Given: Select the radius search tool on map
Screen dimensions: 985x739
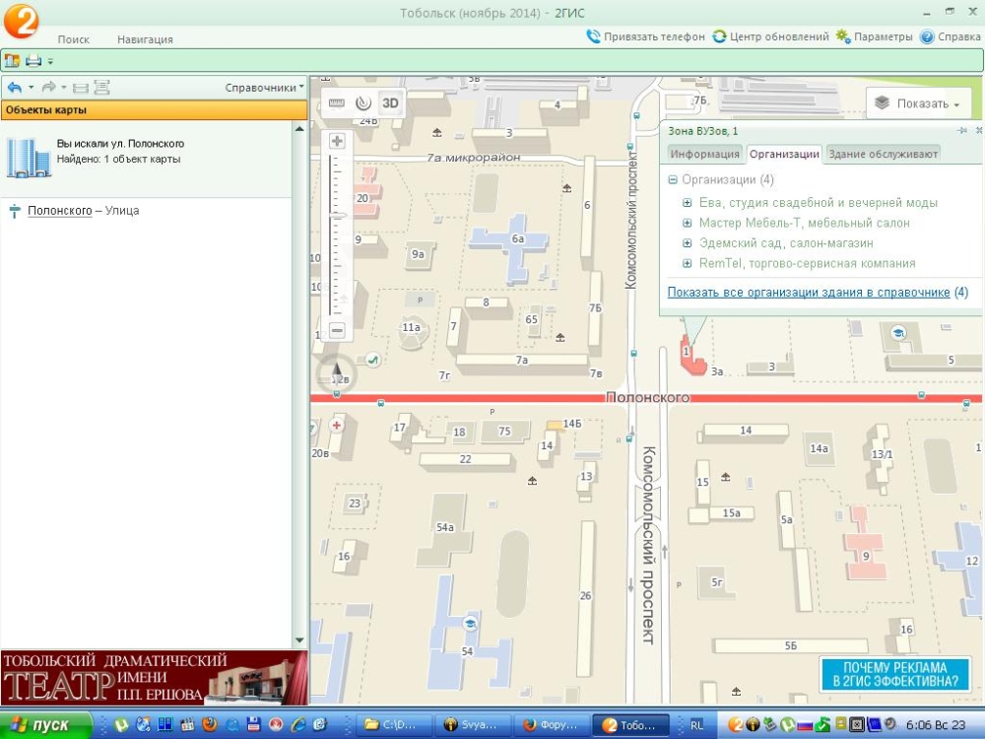Looking at the screenshot, I should 363,103.
